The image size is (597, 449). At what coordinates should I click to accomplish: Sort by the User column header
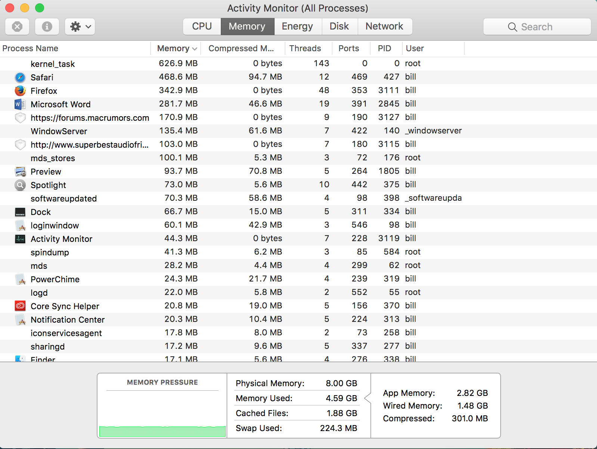[433, 49]
